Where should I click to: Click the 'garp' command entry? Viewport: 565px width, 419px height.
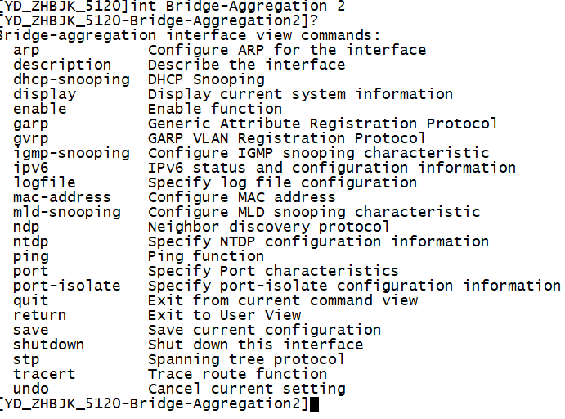tap(30, 124)
